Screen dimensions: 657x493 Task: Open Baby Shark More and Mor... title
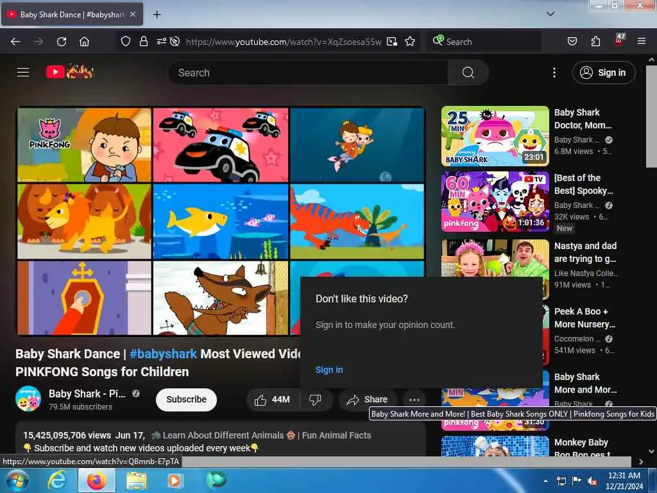(x=585, y=383)
